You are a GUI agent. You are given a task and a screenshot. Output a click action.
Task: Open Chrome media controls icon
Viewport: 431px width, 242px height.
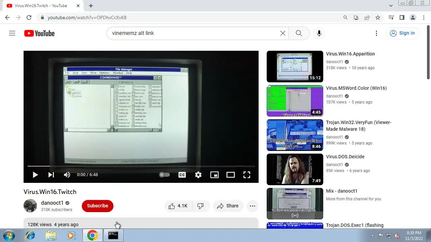[391, 17]
